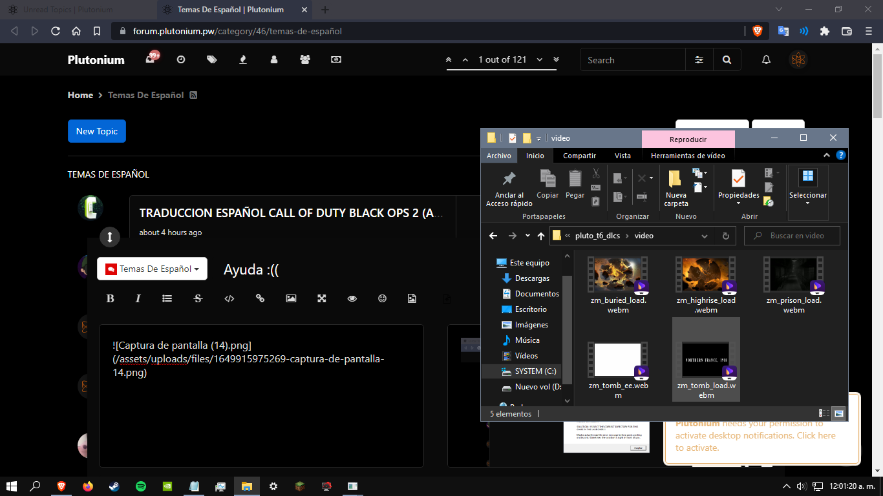Toggle composer preview eye icon
The width and height of the screenshot is (883, 496).
[352, 298]
